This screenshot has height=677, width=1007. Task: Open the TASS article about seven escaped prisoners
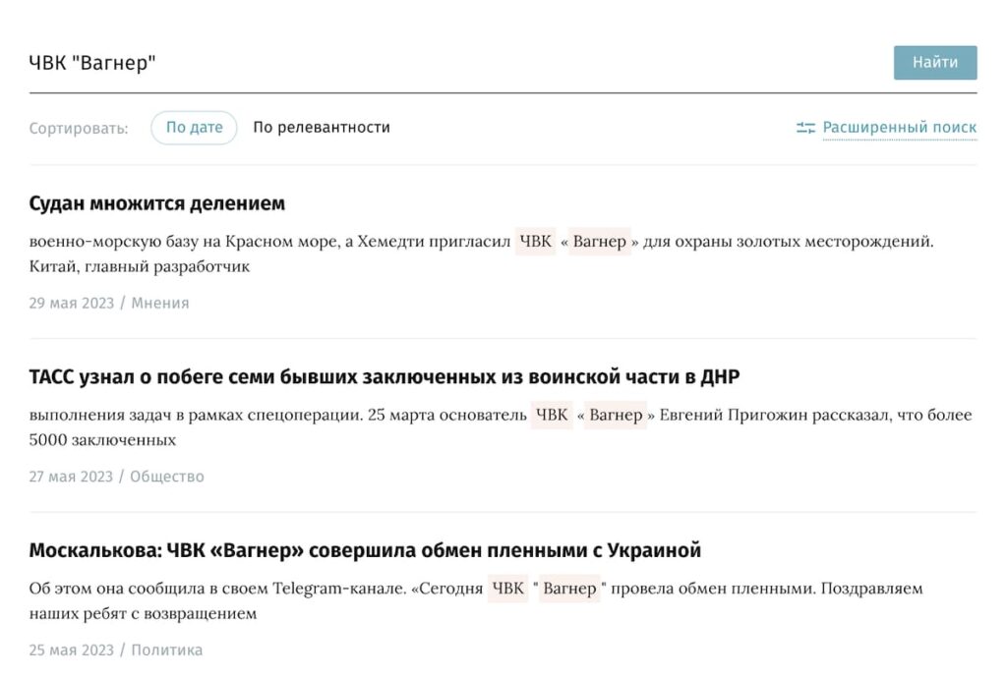tap(384, 377)
